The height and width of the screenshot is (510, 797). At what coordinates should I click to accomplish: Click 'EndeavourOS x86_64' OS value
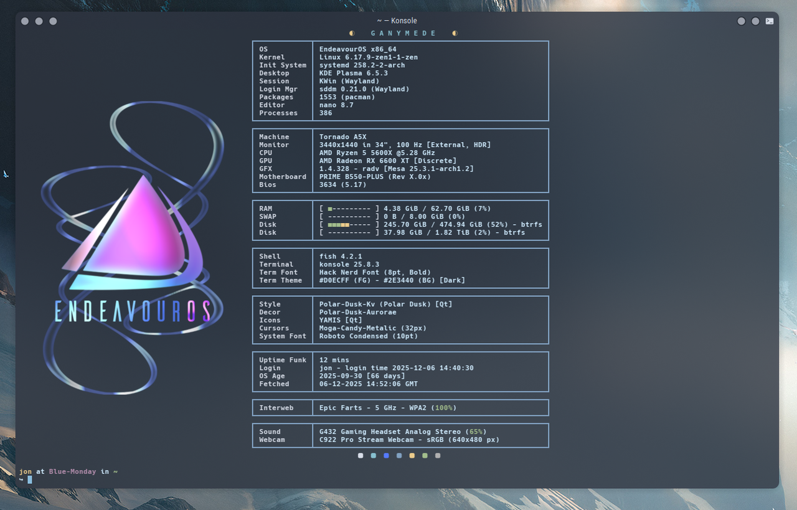click(x=358, y=49)
